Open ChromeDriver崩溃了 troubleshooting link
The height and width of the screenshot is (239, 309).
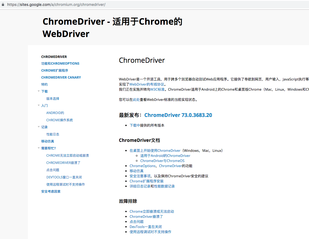(146, 216)
